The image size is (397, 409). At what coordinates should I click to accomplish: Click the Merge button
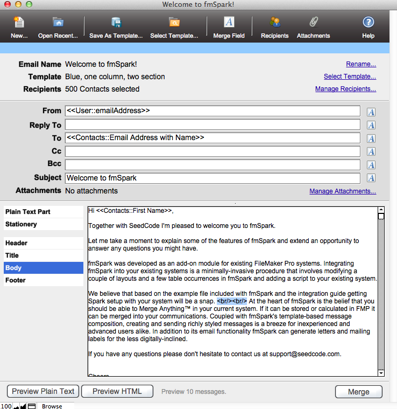358,392
